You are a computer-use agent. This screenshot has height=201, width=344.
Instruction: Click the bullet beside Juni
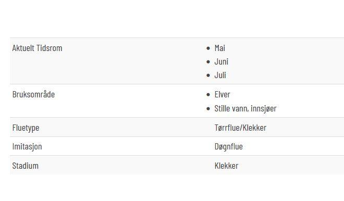pos(208,62)
